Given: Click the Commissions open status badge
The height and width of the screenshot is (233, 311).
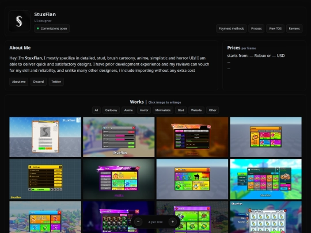Looking at the screenshot, I should 52,29.
